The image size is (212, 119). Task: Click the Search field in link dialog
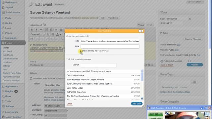click(x=98, y=65)
